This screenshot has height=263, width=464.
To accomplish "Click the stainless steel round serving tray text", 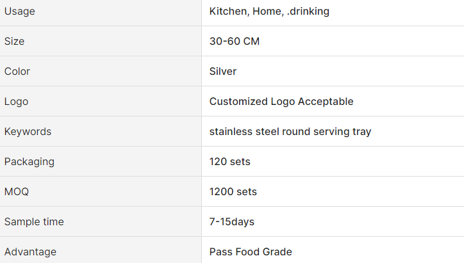I will click(x=290, y=132).
